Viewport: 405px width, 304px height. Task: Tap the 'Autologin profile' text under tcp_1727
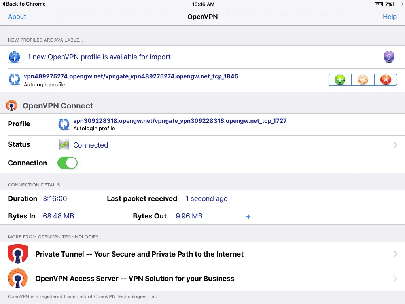(x=94, y=129)
